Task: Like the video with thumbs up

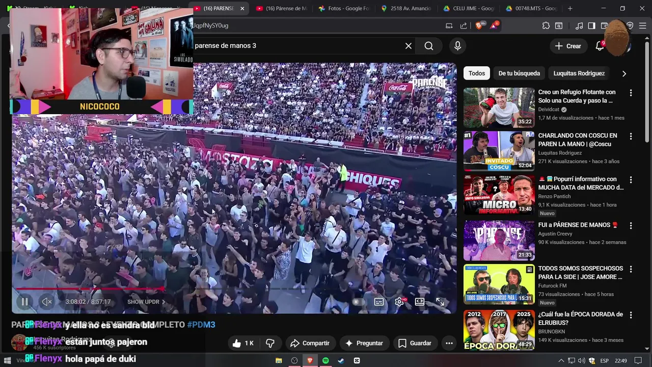Action: (243, 344)
